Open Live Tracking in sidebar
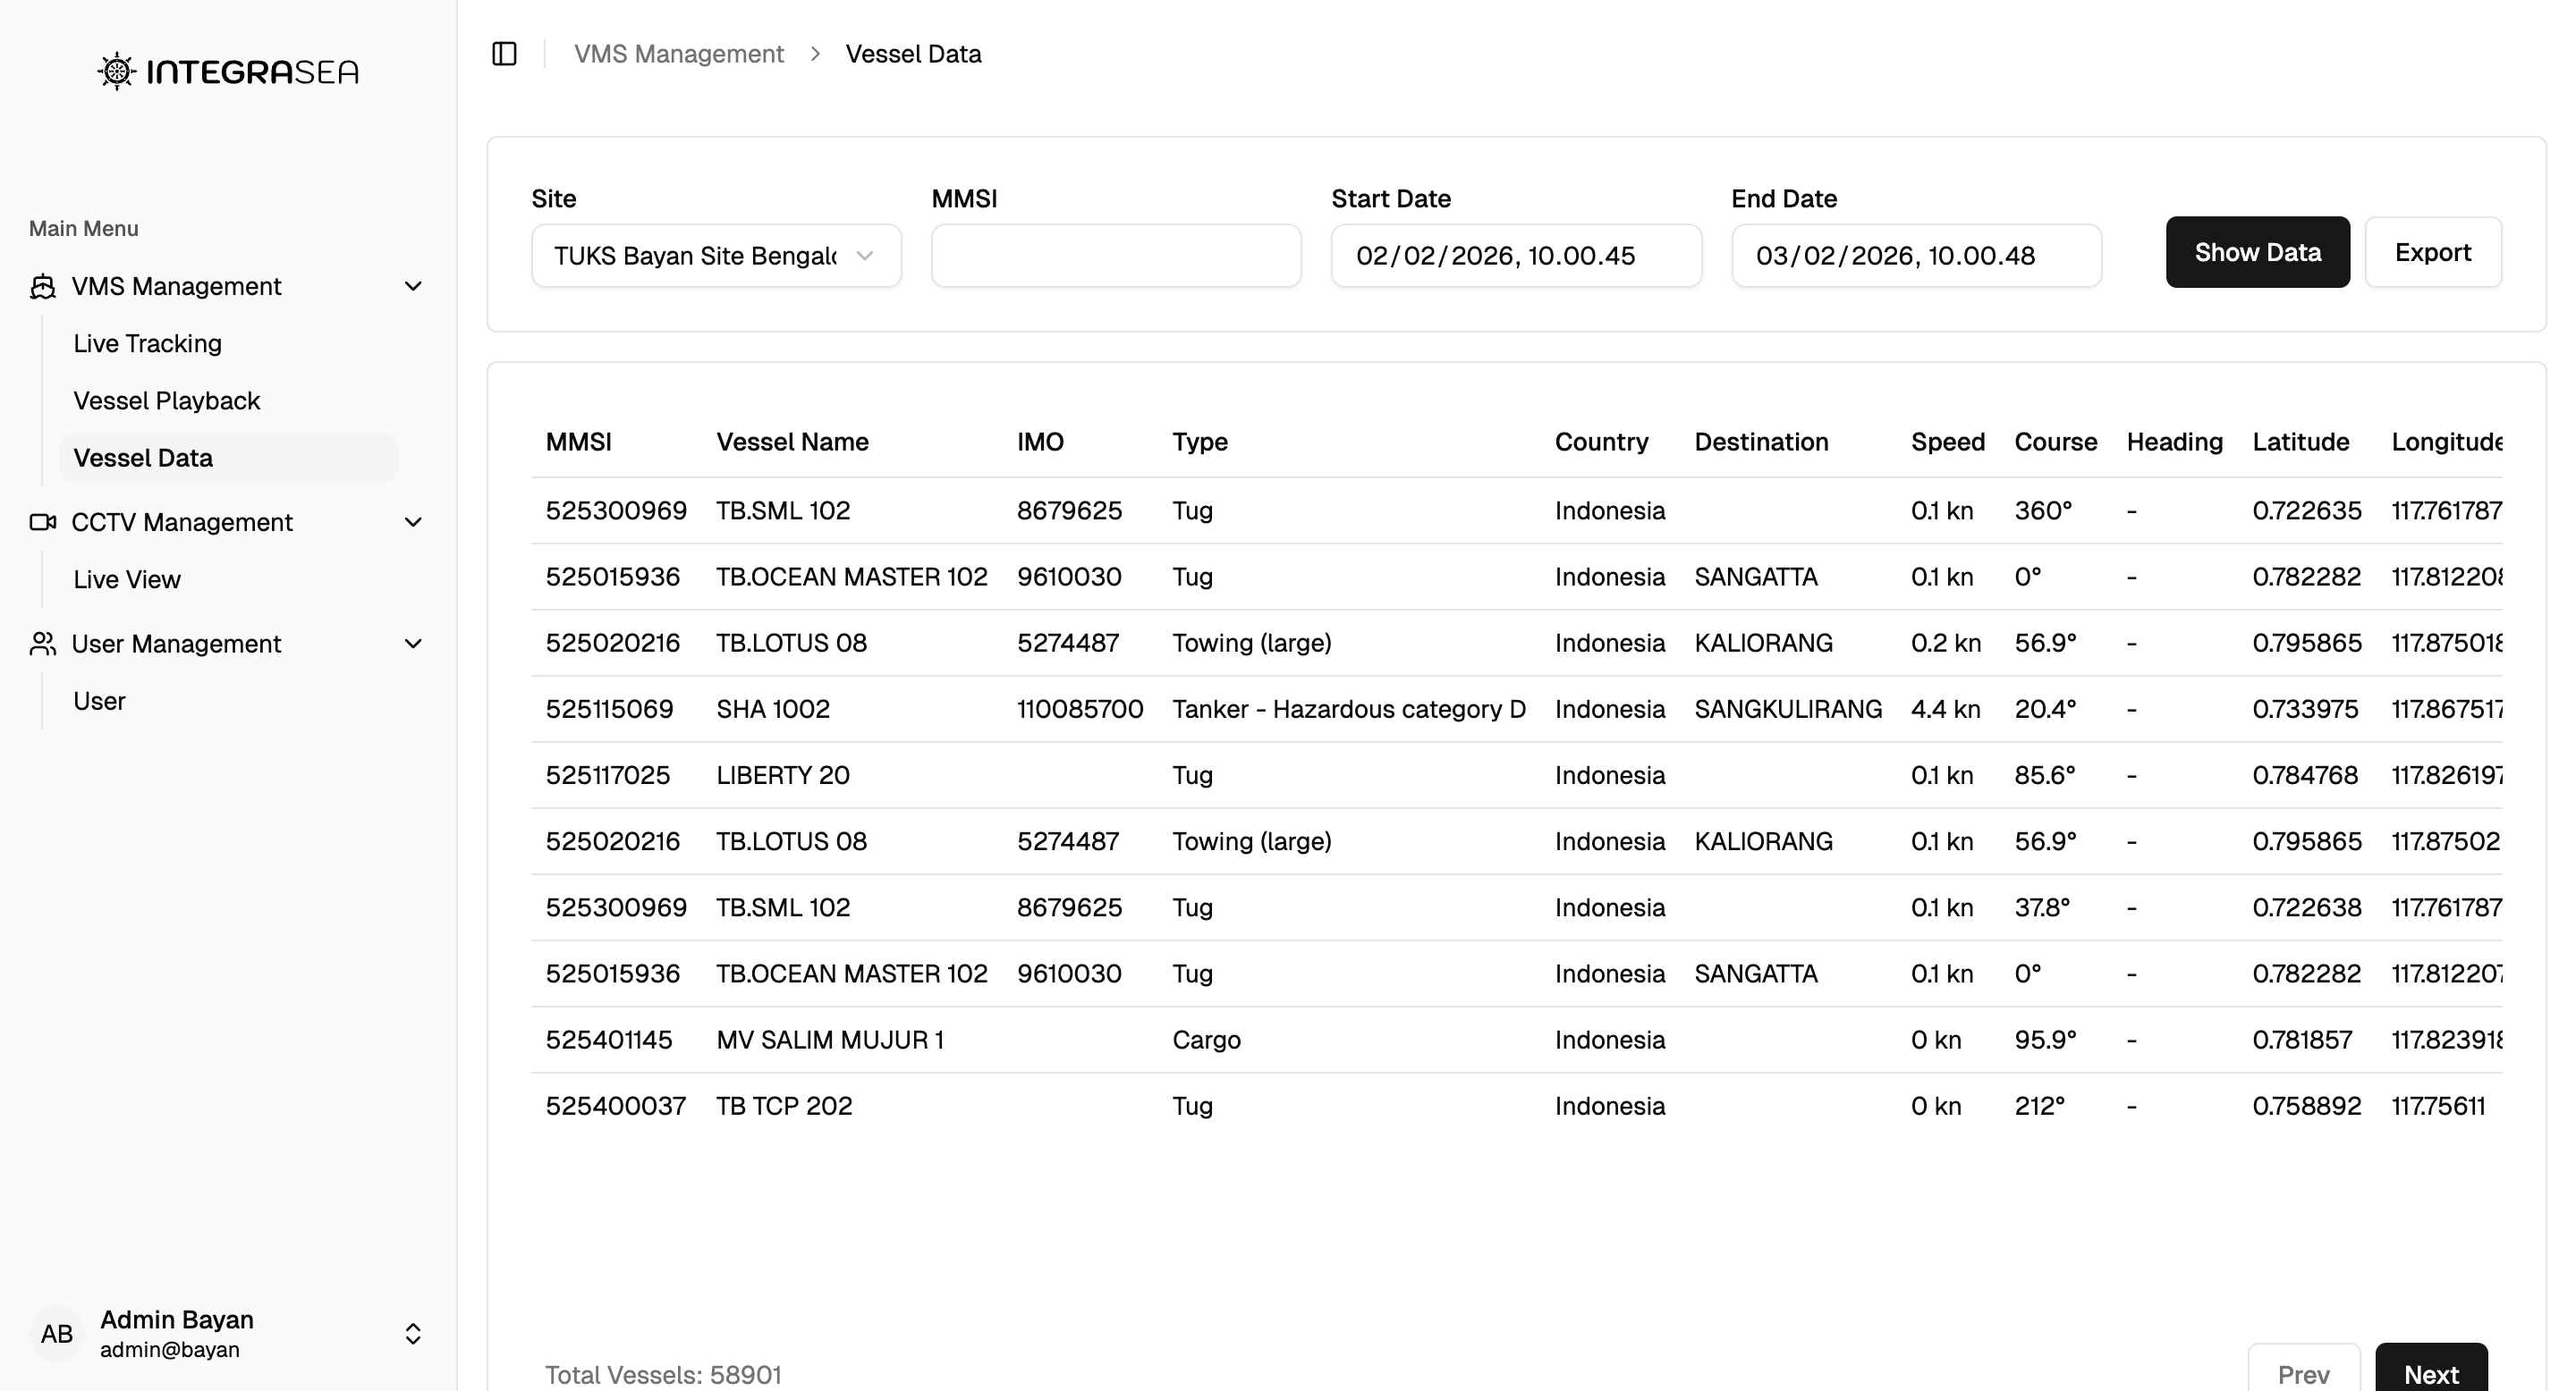 tap(147, 344)
